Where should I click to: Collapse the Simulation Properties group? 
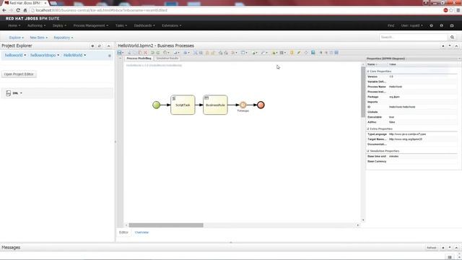pos(368,151)
